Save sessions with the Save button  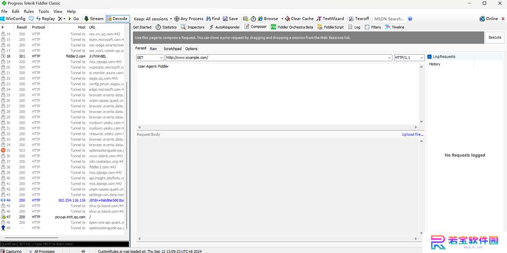coord(230,19)
